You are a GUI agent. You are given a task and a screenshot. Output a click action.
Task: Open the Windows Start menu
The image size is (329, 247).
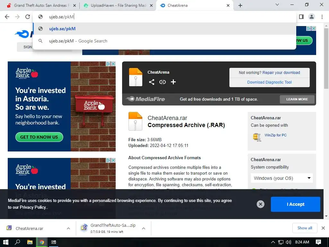click(x=6, y=242)
